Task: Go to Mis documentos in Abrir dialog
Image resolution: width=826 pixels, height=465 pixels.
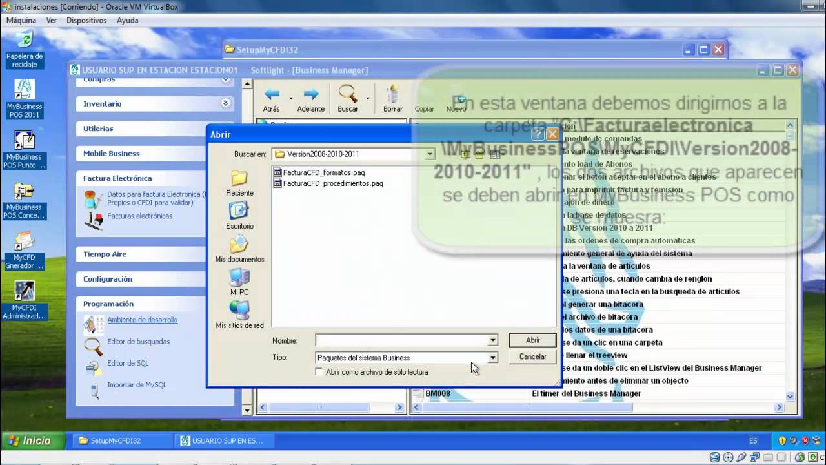Action: (239, 249)
